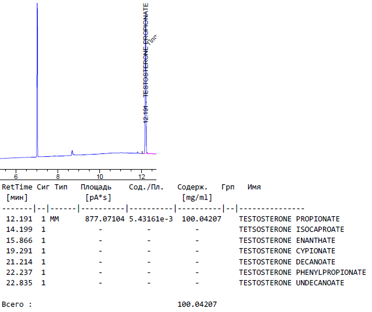The height and width of the screenshot is (312, 372).
Task: Click the small peak near 8.7 minutes
Action: [x=72, y=152]
